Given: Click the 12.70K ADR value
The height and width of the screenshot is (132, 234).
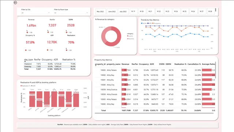Looking at the screenshot, I should [52, 42].
